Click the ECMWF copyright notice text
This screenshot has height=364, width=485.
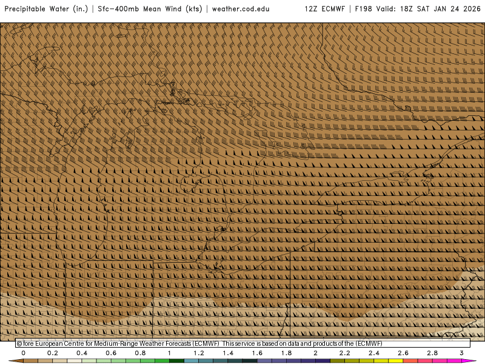pos(199,343)
